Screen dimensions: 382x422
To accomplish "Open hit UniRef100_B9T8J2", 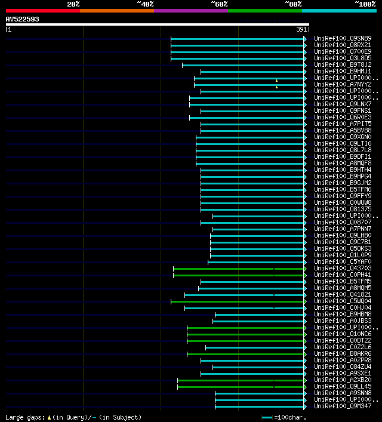I will pos(343,64).
